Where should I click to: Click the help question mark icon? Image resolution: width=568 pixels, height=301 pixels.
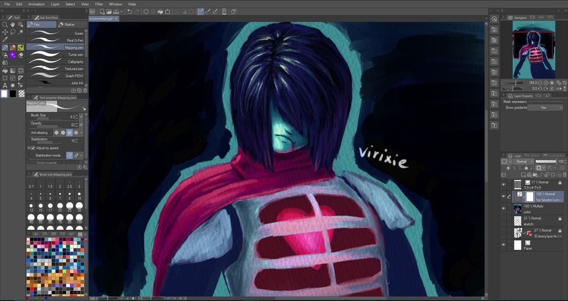pos(234,12)
